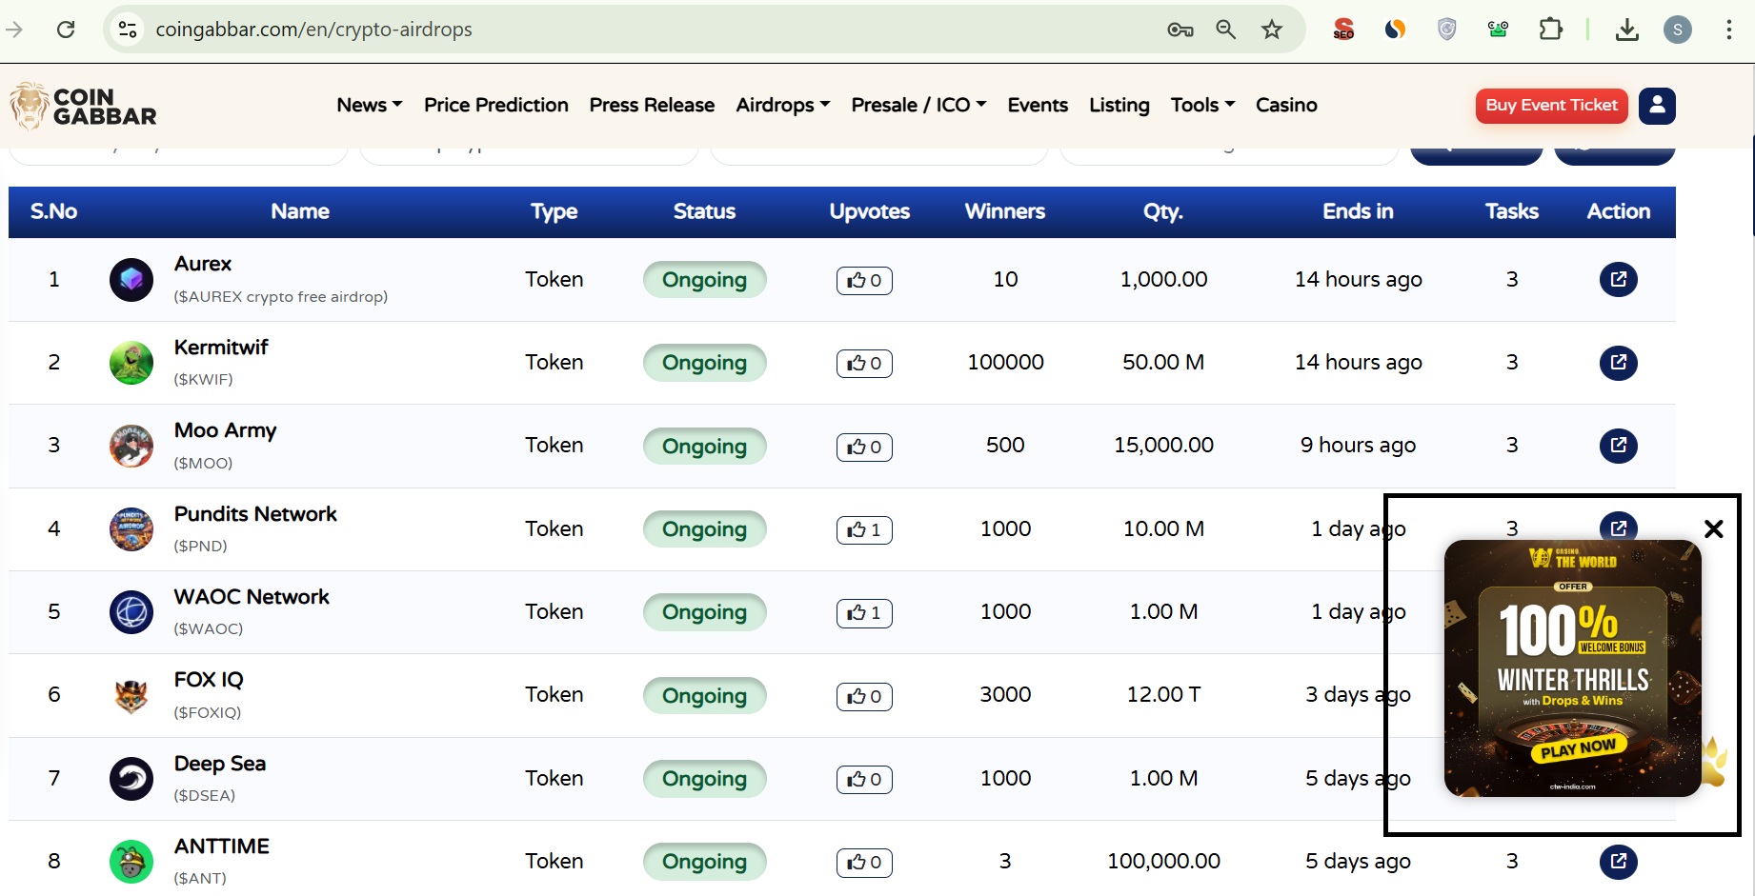This screenshot has height=896, width=1755.
Task: Upvote the Pundits Network airdrop
Action: 864,530
